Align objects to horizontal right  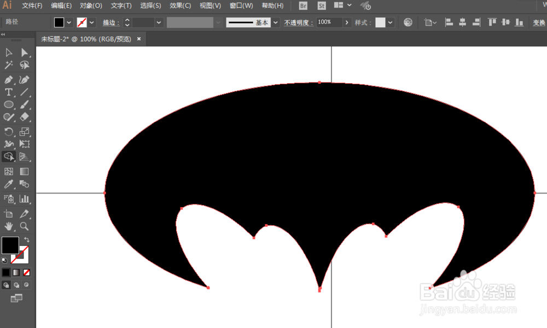tap(476, 22)
